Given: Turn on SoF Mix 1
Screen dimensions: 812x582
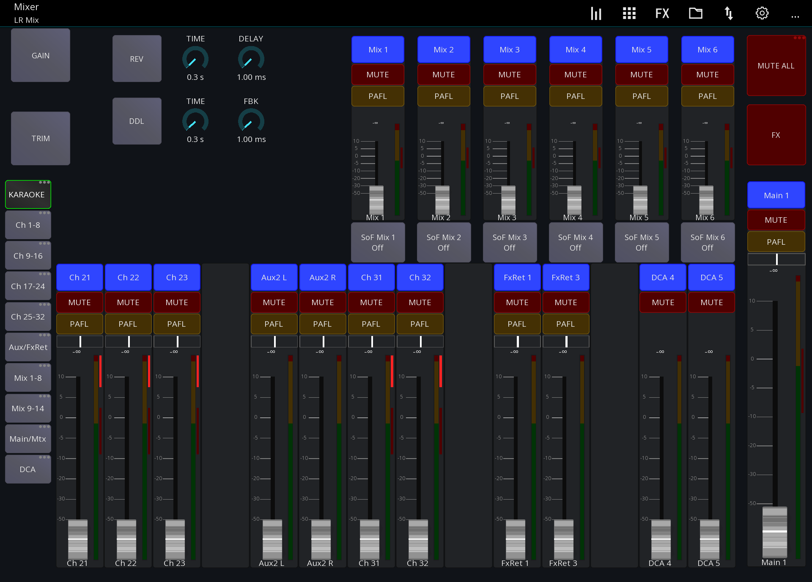Looking at the screenshot, I should 378,242.
